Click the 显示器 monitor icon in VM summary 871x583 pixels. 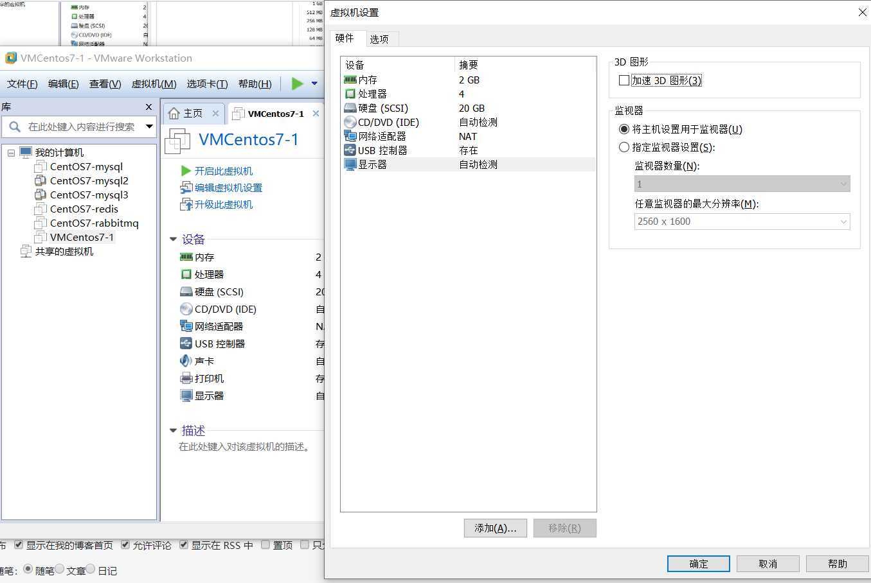(x=186, y=396)
